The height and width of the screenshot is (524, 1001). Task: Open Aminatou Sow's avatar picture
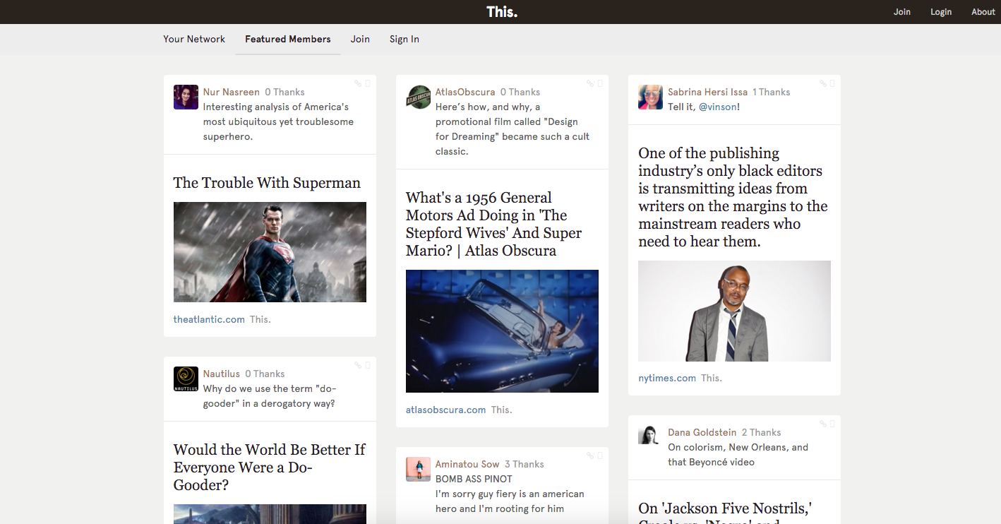[418, 470]
